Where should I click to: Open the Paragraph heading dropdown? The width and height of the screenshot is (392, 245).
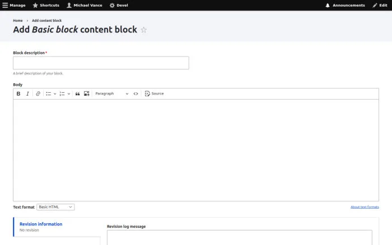(x=112, y=93)
